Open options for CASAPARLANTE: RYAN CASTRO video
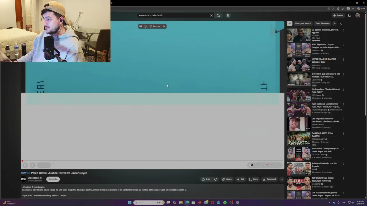The image size is (367, 206). point(343,134)
